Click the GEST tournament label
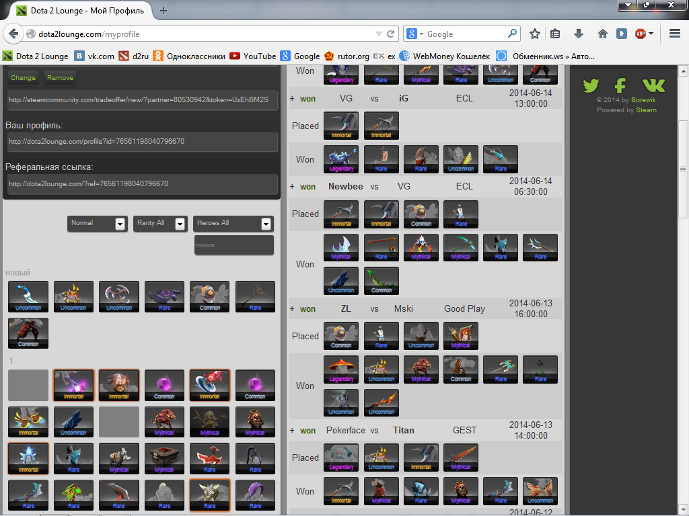This screenshot has width=689, height=516. (x=464, y=431)
